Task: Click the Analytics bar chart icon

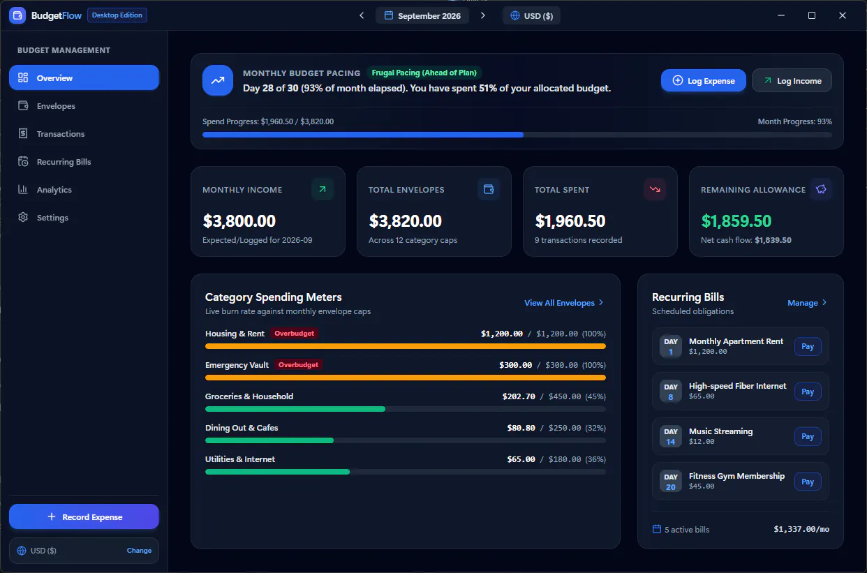Action: click(23, 189)
